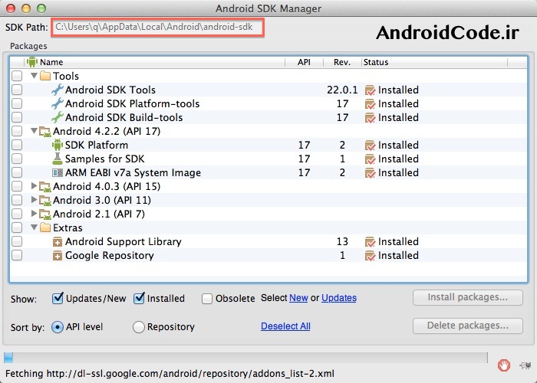Click the ARM EABI v7a System Image icon
Image resolution: width=537 pixels, height=383 pixels.
[58, 173]
